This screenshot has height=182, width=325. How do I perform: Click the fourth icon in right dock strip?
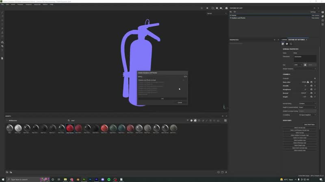323,24
